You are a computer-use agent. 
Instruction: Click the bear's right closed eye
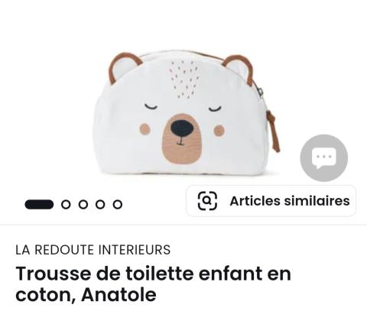216,109
